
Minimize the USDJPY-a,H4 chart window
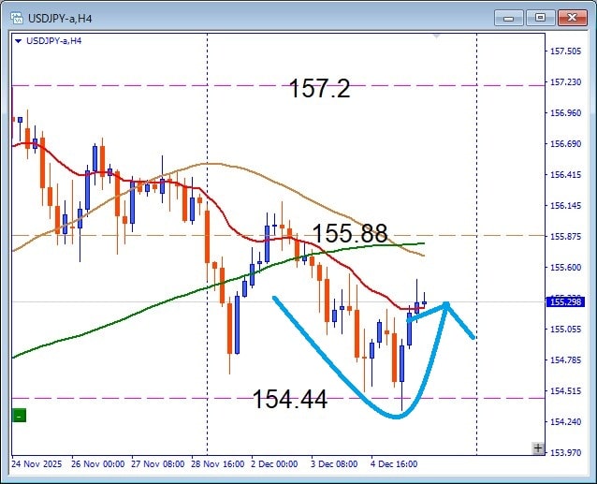tap(509, 18)
